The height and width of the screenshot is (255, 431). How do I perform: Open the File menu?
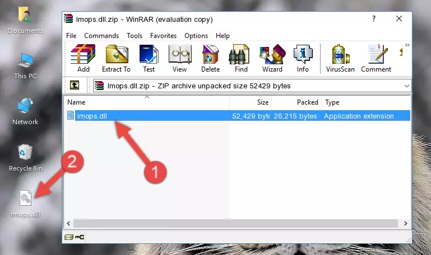tap(71, 36)
